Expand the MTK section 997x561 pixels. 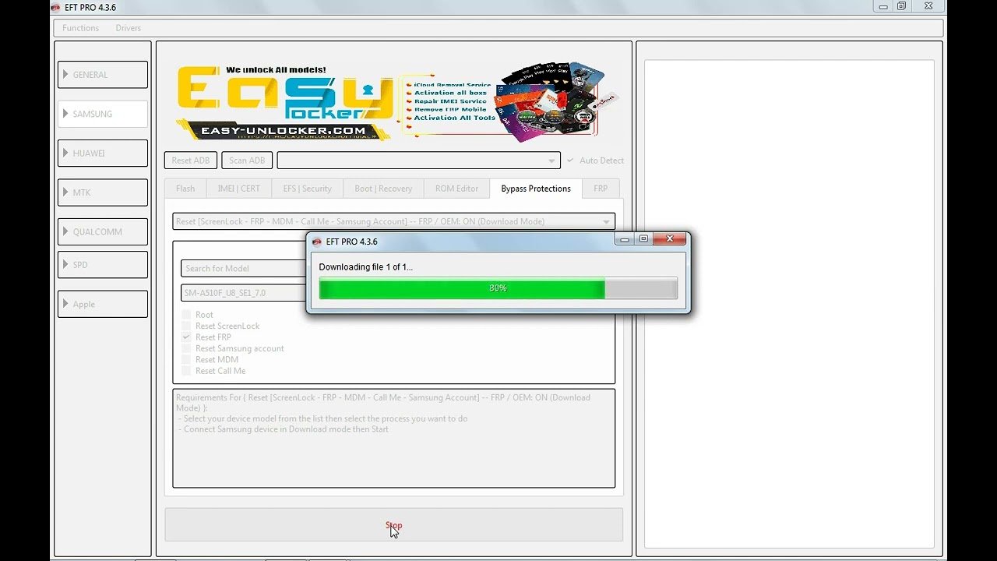tap(102, 192)
